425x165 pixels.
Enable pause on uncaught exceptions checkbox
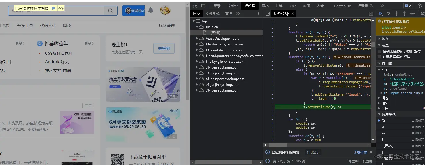point(379,52)
